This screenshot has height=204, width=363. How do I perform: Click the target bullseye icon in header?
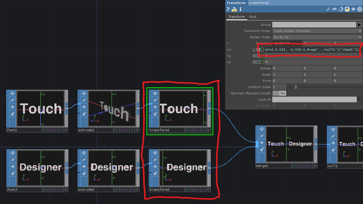tap(360, 9)
